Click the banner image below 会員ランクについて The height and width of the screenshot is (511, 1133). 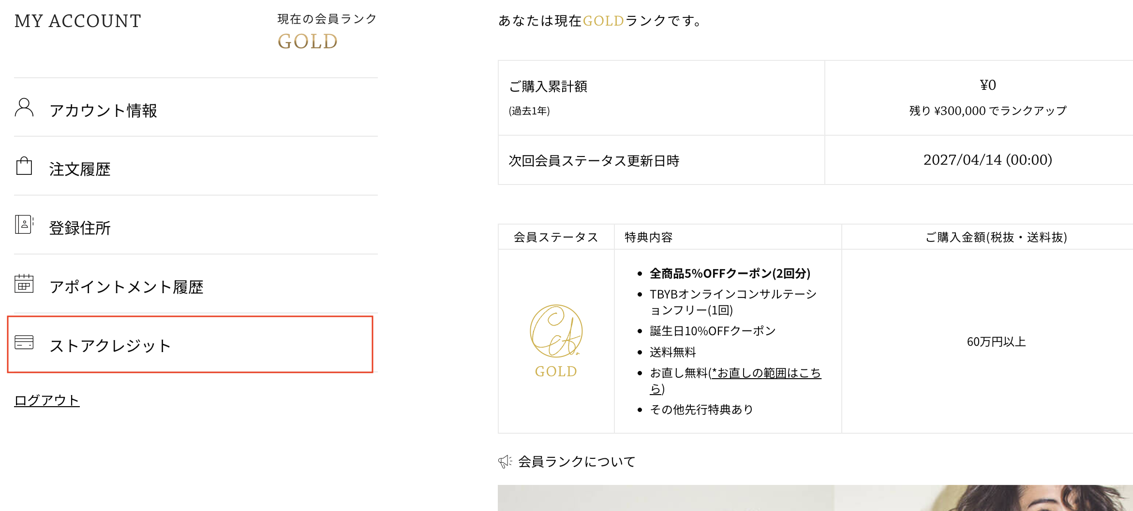point(815,498)
